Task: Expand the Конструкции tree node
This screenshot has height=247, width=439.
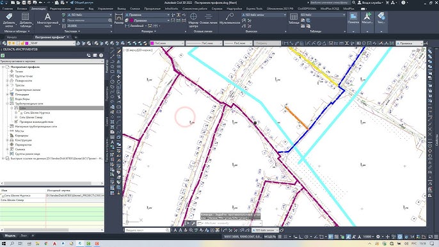Action: (7, 140)
